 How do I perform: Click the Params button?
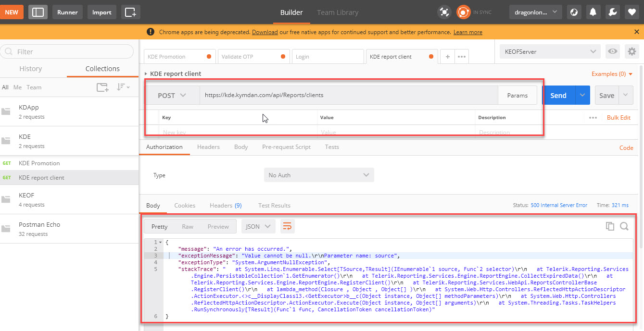click(518, 96)
